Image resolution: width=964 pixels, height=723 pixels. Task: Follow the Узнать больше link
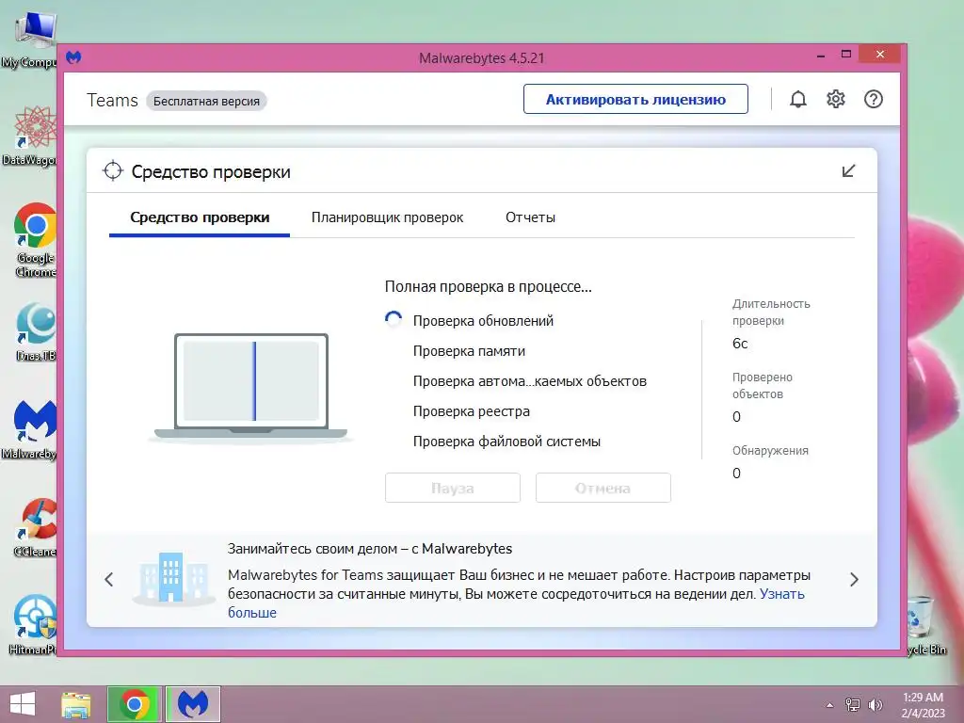click(782, 594)
